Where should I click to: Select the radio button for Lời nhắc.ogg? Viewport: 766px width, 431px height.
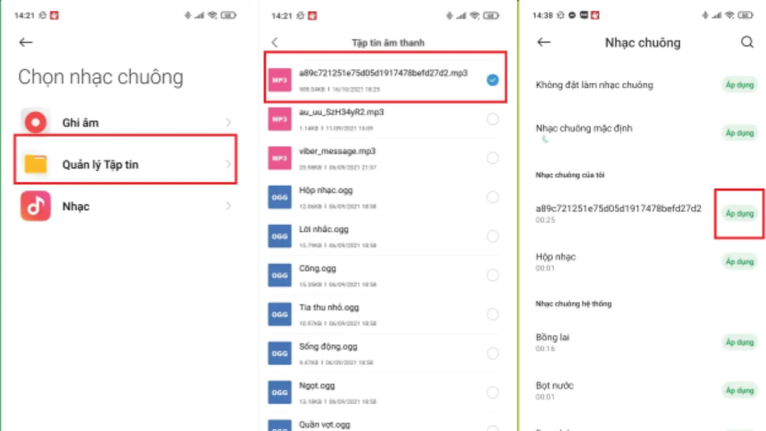(492, 236)
